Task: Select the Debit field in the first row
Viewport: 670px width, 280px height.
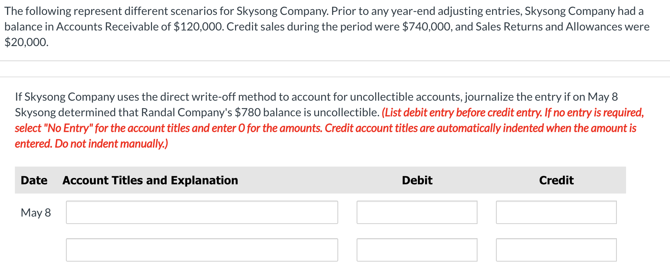Action: click(x=417, y=212)
